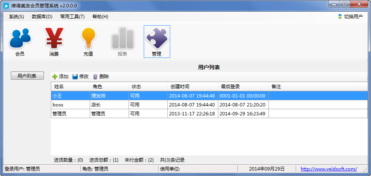Sort by the 姓名 column header
The image size is (371, 176).
point(70,87)
